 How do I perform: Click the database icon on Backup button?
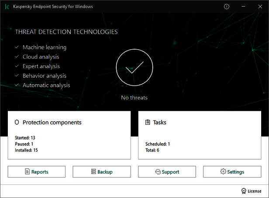tap(93, 172)
